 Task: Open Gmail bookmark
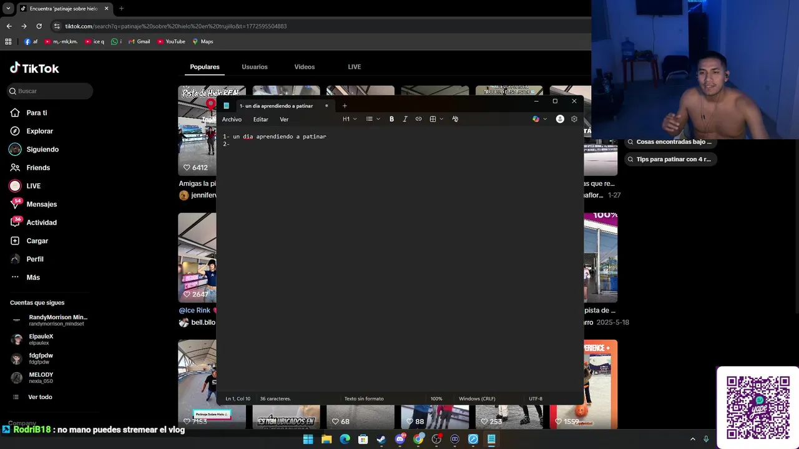click(x=139, y=42)
